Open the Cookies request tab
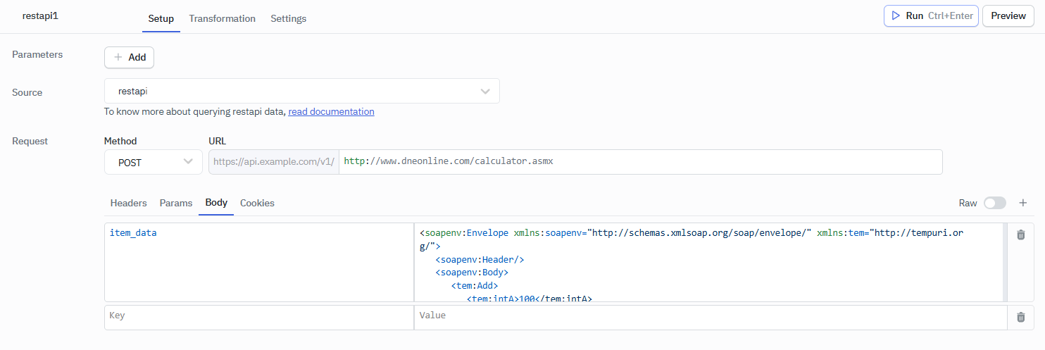 click(x=257, y=203)
